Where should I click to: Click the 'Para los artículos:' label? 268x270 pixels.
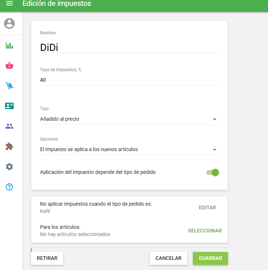click(60, 227)
